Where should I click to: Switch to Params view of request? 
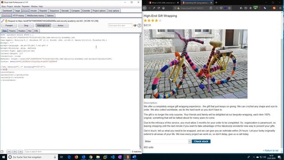tap(12, 31)
